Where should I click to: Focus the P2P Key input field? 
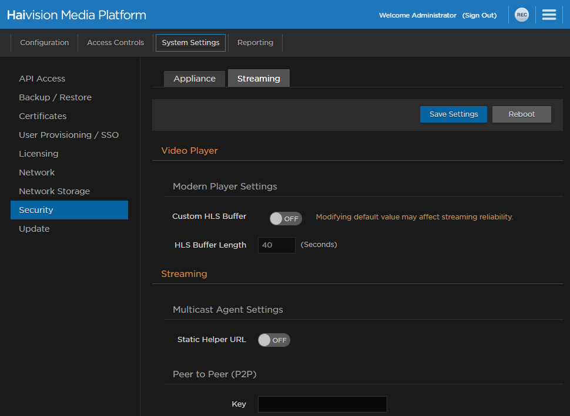click(322, 404)
